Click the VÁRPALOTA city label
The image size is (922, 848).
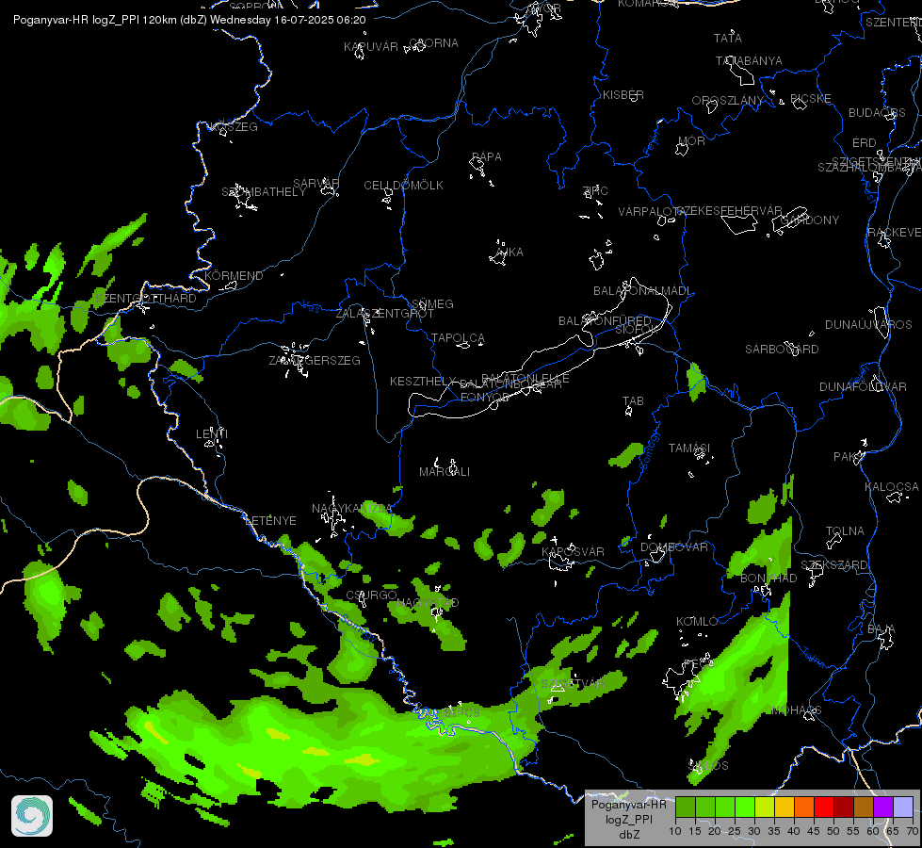(651, 212)
